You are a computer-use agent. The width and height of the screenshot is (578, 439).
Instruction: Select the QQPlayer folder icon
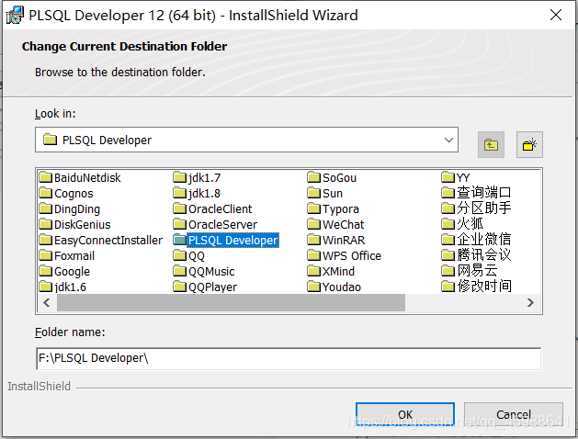pyautogui.click(x=180, y=287)
